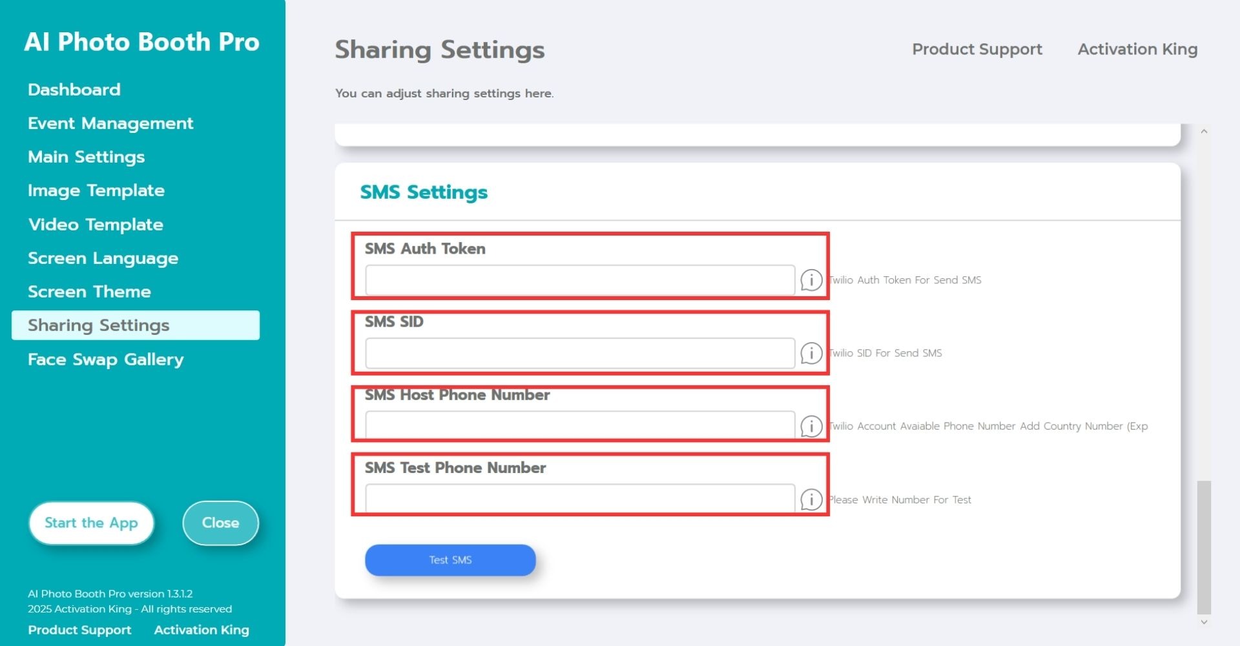Click into the SMS SID text box
This screenshot has height=646, width=1240.
pyautogui.click(x=579, y=353)
